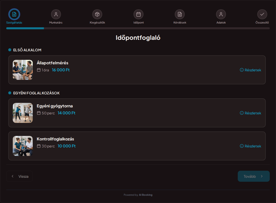Choose the Egyéni gyógytorna service card
This screenshot has height=203, width=276.
pyautogui.click(x=137, y=113)
